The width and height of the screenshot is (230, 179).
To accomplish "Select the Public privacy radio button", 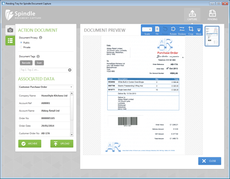I will 21,42.
